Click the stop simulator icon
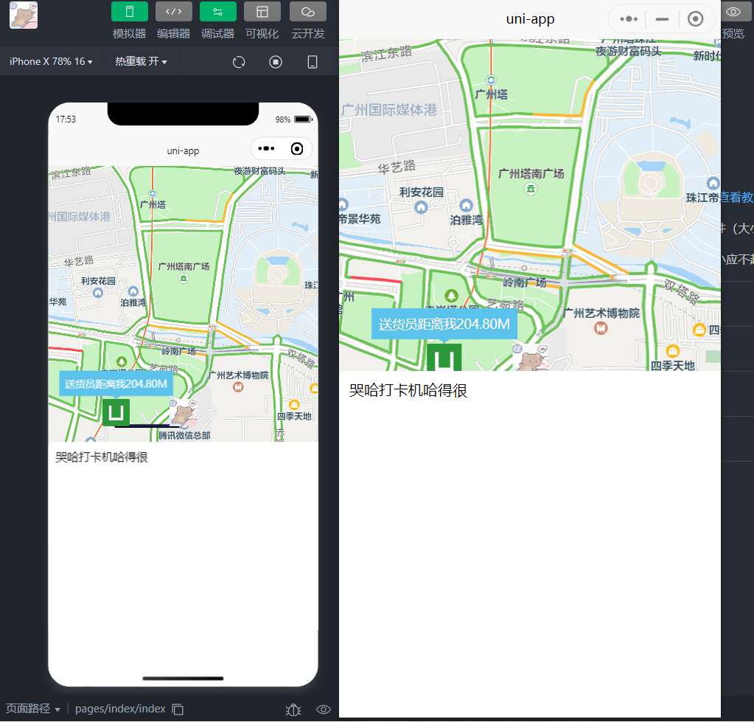This screenshot has height=722, width=754. [276, 62]
